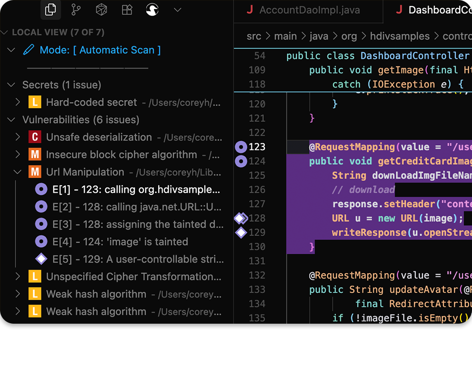The height and width of the screenshot is (377, 472).
Task: Open the Explorer files icon
Action: point(50,10)
